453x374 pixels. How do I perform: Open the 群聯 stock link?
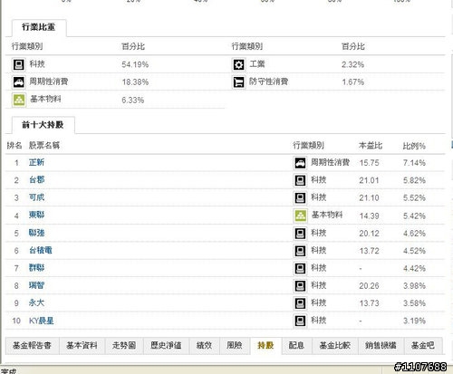(36, 268)
